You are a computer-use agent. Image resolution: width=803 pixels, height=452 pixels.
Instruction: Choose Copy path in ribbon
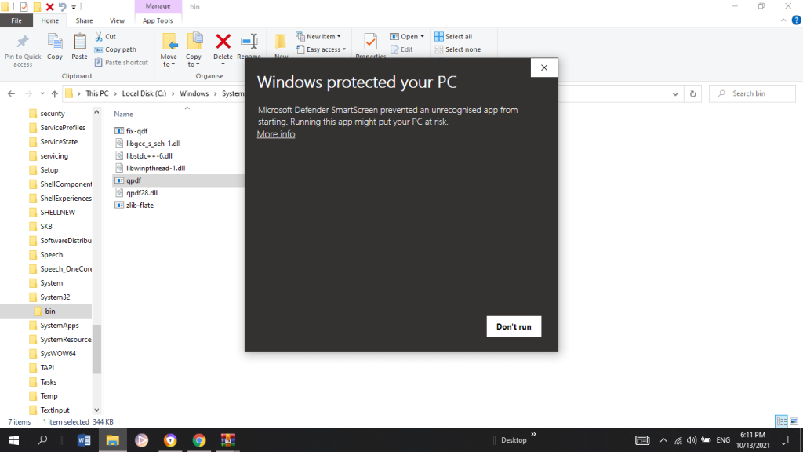(115, 49)
